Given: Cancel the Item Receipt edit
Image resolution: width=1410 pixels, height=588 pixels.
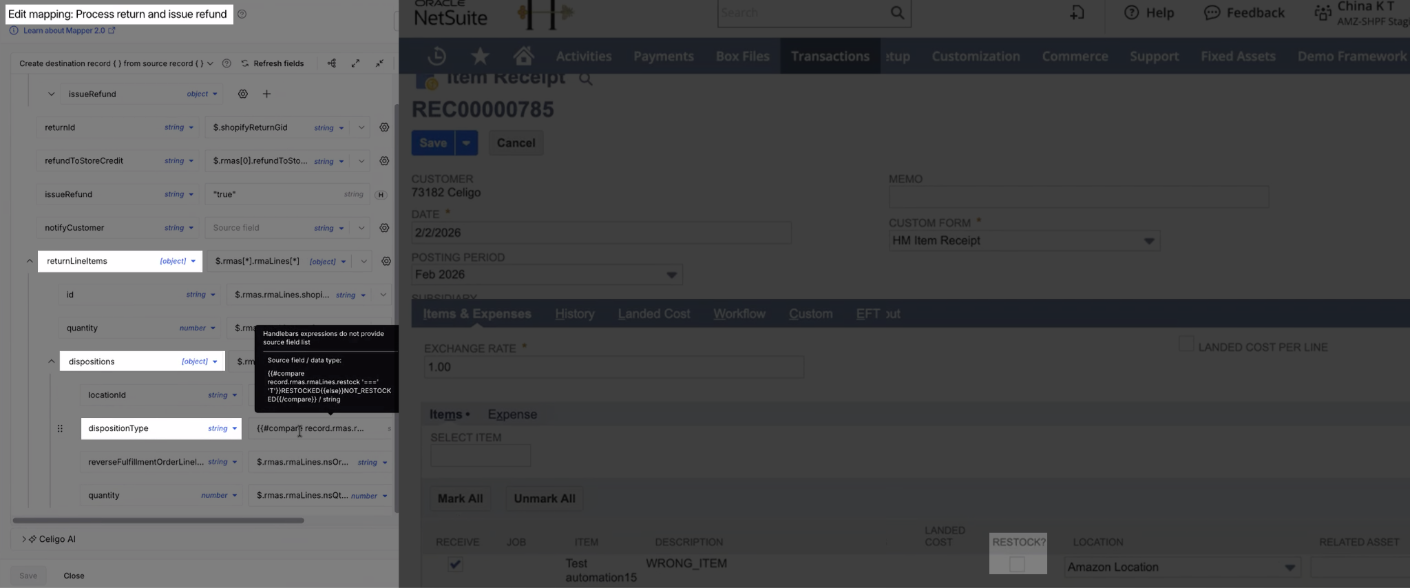Looking at the screenshot, I should pos(516,143).
